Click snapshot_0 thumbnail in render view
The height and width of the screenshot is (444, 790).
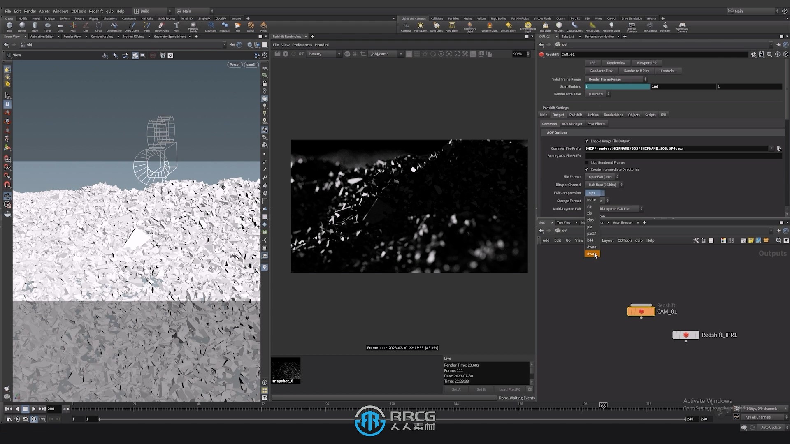pyautogui.click(x=286, y=370)
